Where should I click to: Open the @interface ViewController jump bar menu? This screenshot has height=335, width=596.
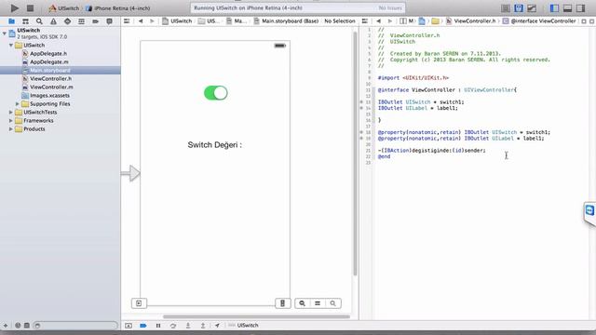539,20
